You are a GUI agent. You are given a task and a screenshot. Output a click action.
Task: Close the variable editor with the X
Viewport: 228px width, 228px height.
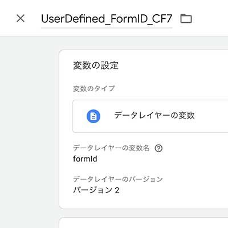click(21, 19)
